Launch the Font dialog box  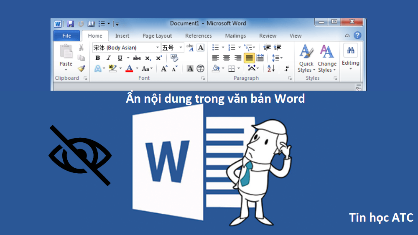point(203,78)
